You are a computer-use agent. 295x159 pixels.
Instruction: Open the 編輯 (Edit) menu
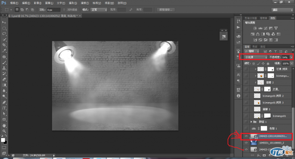26,3
